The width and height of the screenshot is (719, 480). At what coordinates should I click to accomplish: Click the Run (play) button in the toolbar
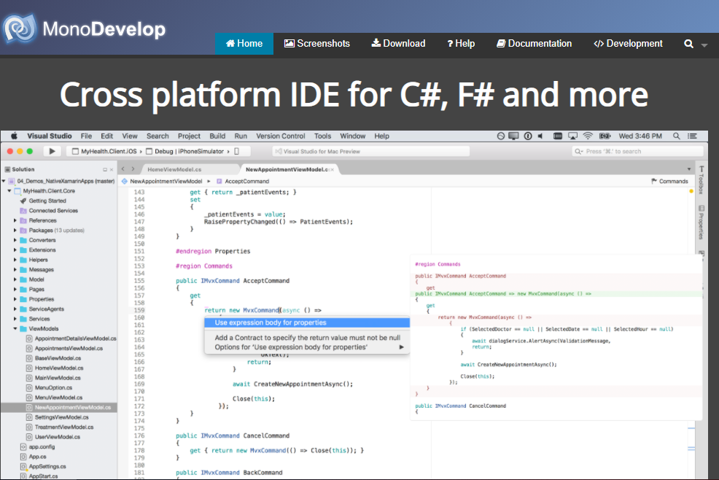(x=51, y=151)
